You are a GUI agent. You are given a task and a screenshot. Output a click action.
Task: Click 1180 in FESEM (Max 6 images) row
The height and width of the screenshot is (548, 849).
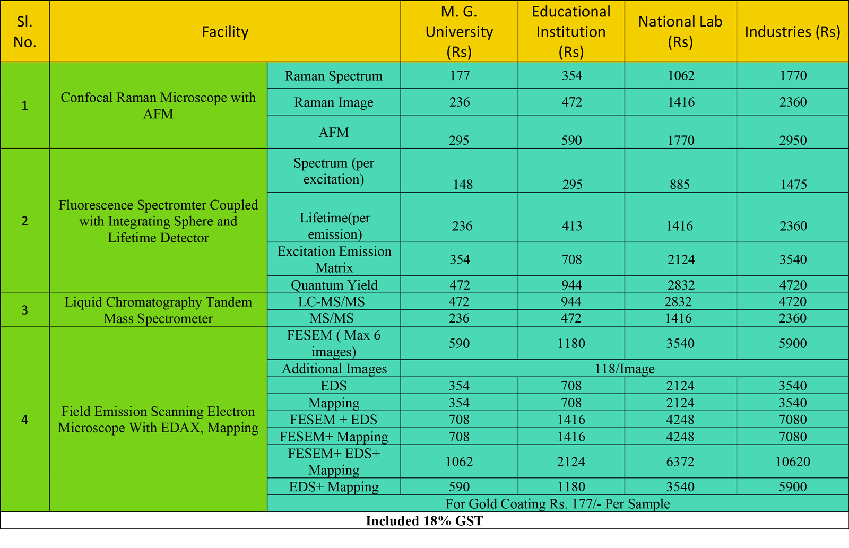pyautogui.click(x=571, y=343)
